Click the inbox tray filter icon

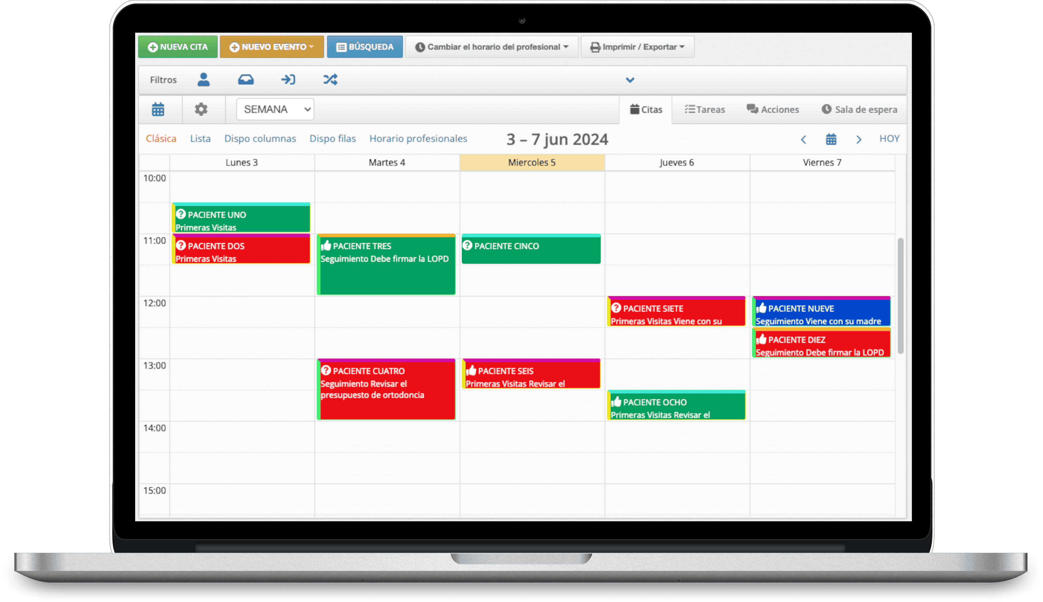pyautogui.click(x=246, y=79)
